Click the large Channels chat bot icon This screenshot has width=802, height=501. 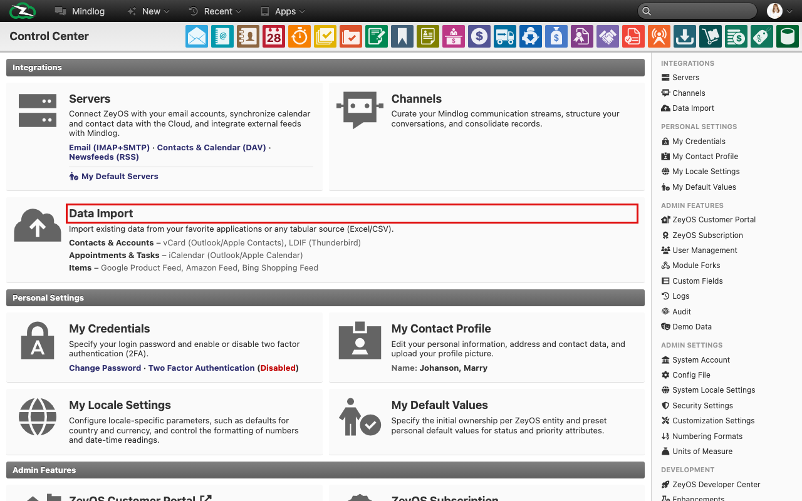360,110
